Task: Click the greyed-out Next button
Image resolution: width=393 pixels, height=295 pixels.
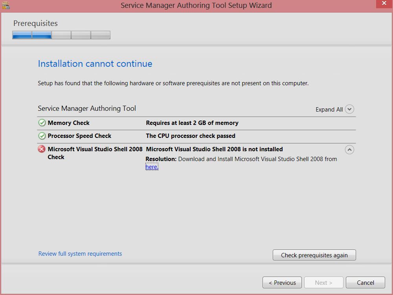Action: (x=323, y=283)
